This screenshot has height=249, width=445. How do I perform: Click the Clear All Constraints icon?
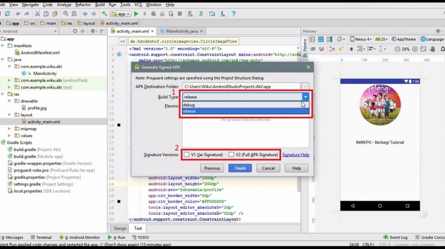pyautogui.click(x=332, y=49)
